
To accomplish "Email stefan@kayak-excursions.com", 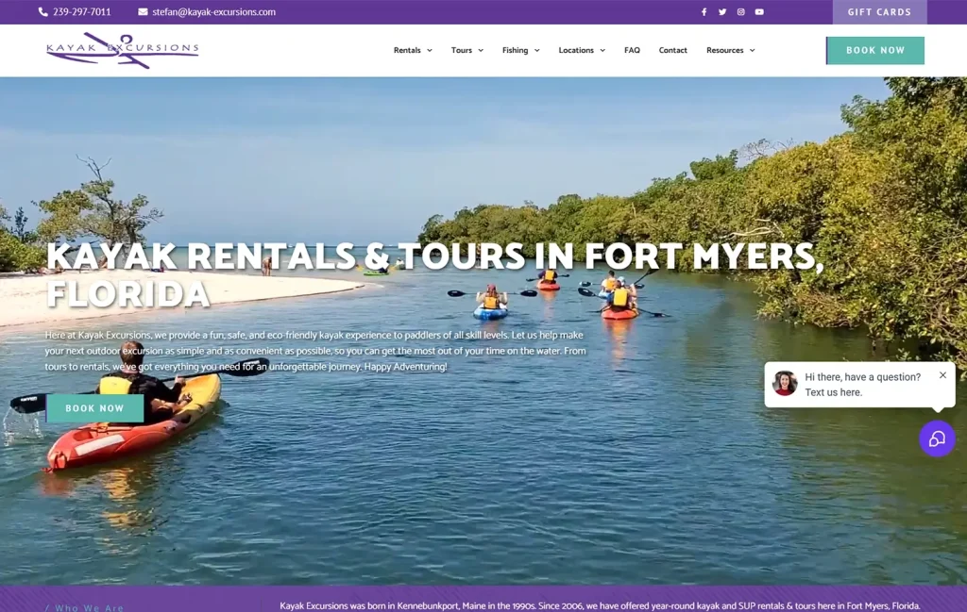I will pyautogui.click(x=214, y=11).
